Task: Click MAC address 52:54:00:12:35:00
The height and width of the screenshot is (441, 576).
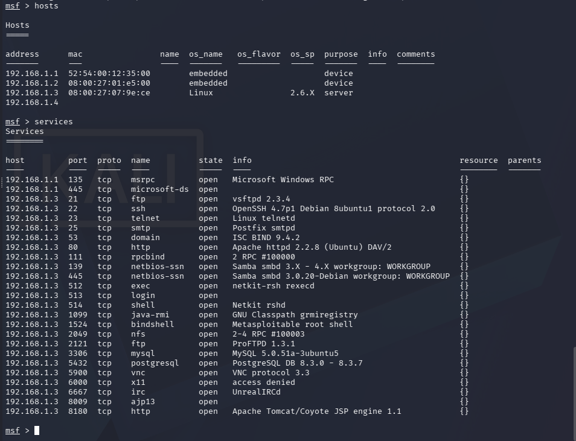Action: 109,74
